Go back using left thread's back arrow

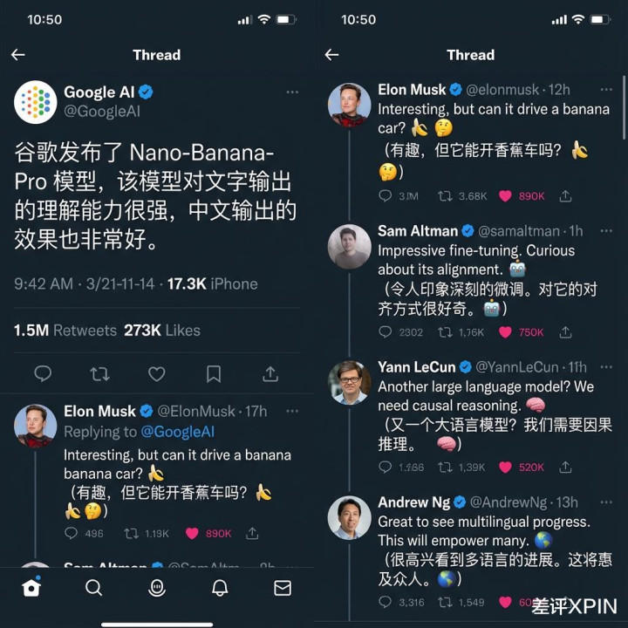18,54
